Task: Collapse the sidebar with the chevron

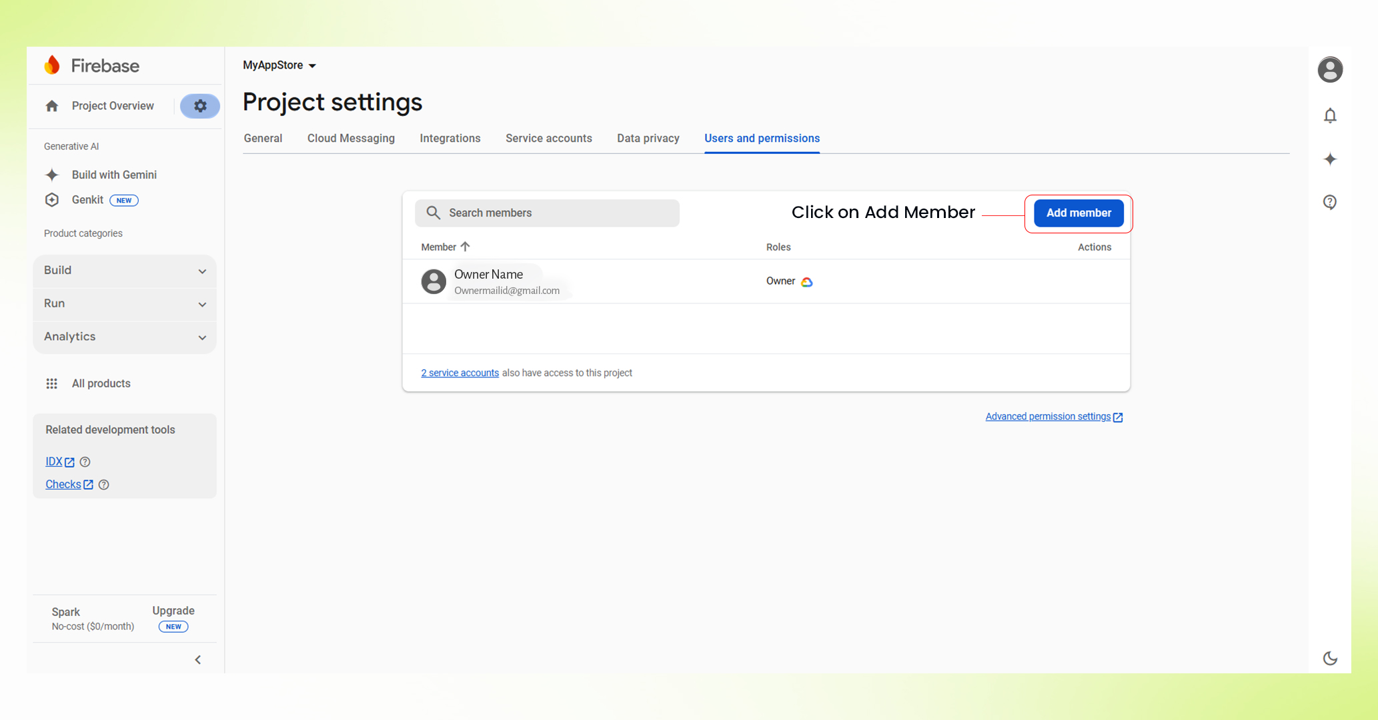Action: (197, 659)
